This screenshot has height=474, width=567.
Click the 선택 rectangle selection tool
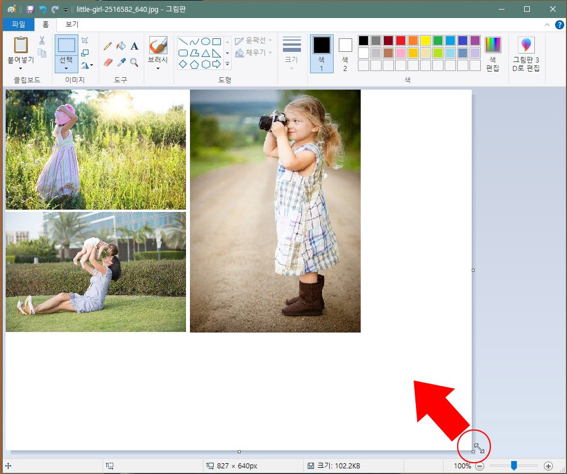click(66, 45)
